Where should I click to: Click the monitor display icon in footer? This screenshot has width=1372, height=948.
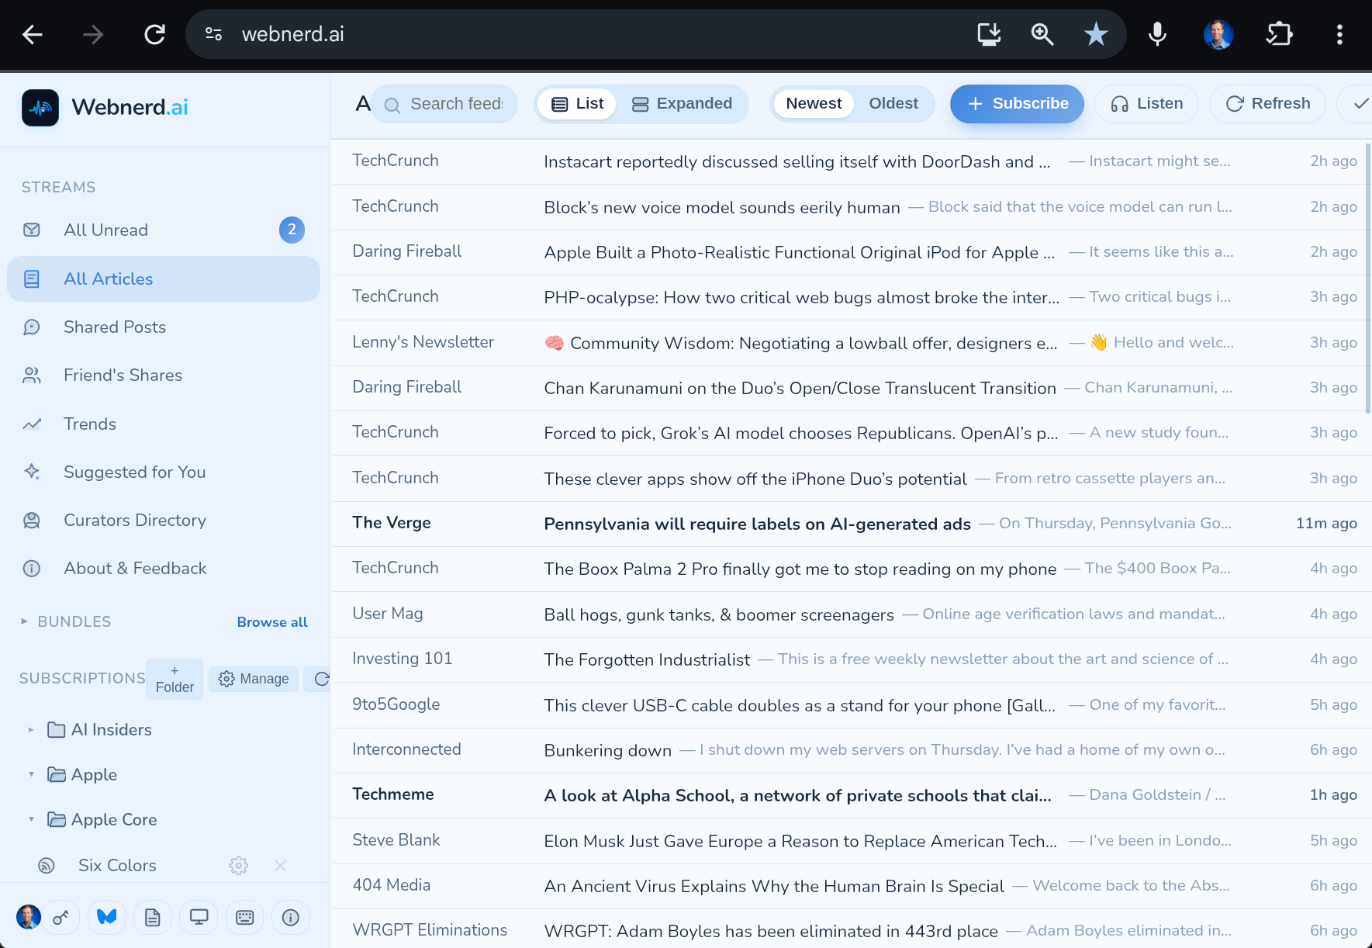pyautogui.click(x=199, y=918)
